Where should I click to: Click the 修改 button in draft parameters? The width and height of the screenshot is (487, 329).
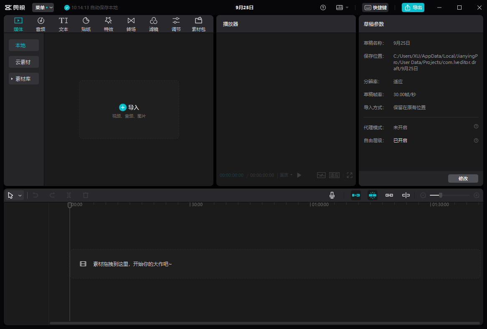tap(463, 179)
